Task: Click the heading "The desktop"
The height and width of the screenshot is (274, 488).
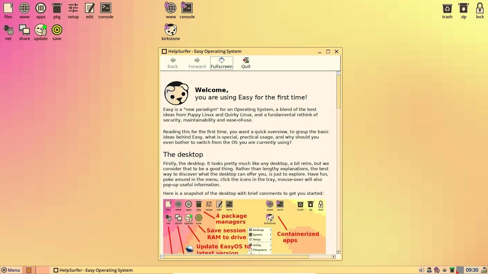Action: (183, 155)
